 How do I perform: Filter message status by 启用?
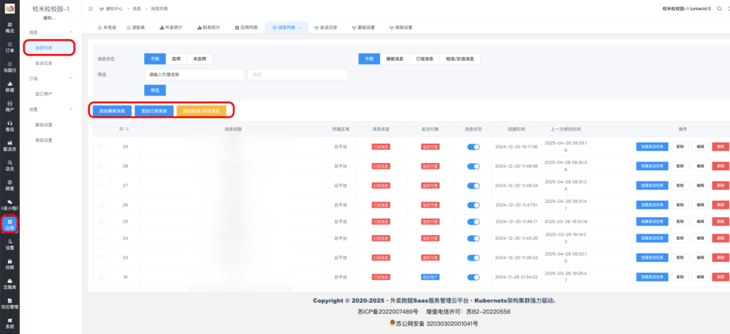(176, 59)
